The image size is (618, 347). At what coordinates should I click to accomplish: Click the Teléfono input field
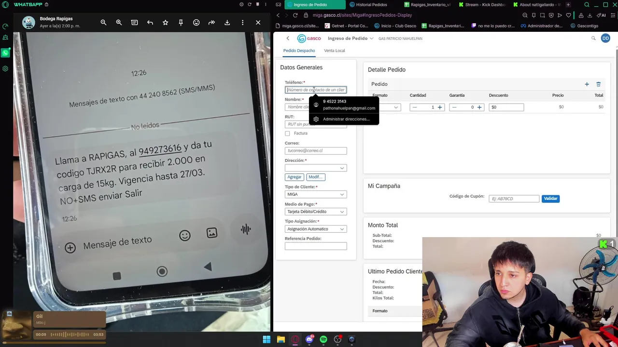point(316,90)
